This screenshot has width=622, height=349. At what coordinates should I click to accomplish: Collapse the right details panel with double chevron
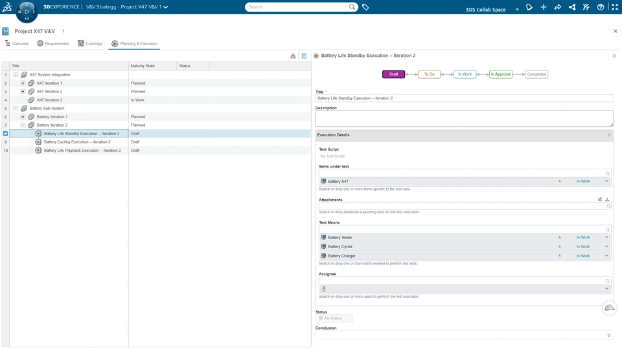tap(614, 56)
